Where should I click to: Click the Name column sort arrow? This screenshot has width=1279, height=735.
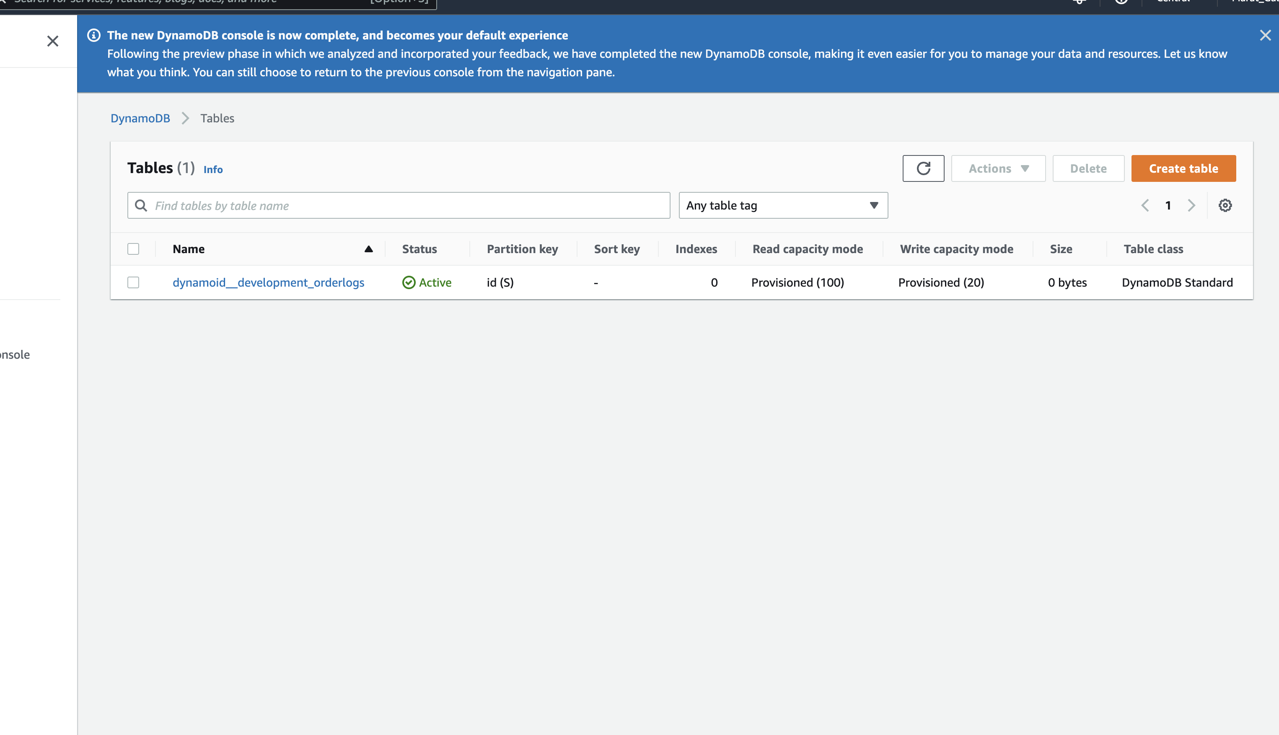(x=368, y=249)
